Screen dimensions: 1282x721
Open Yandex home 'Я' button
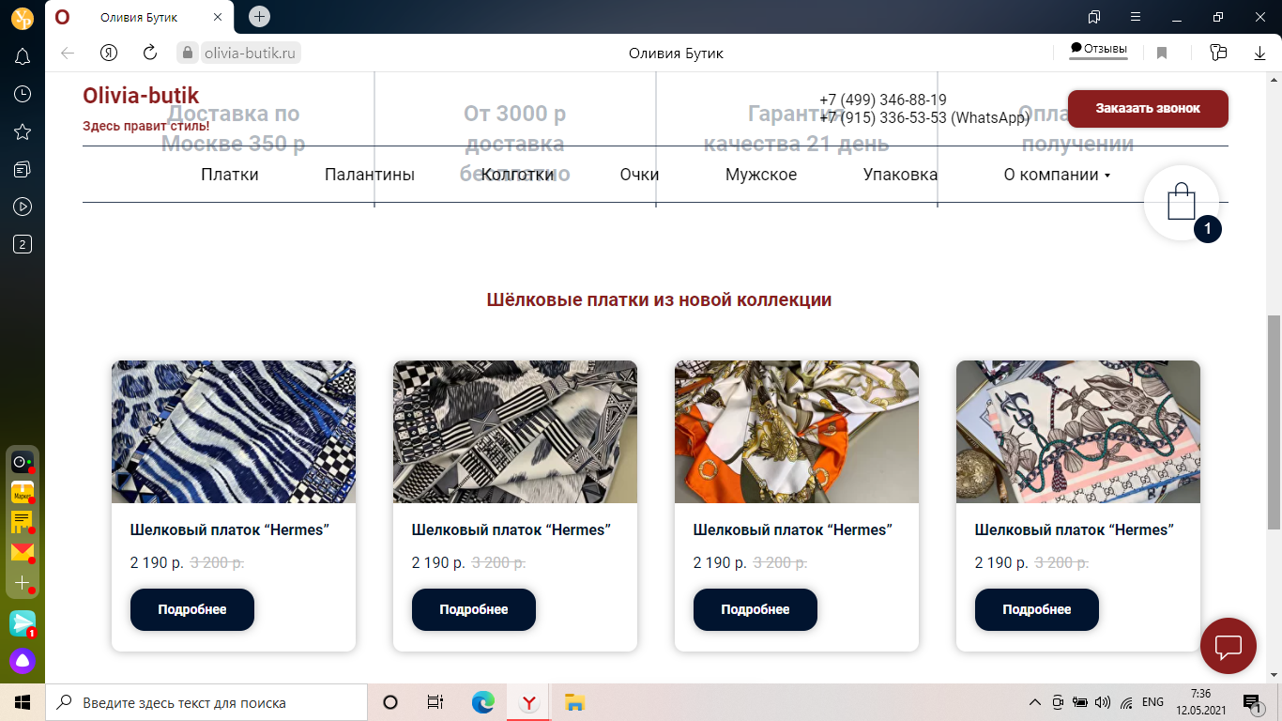(x=109, y=54)
